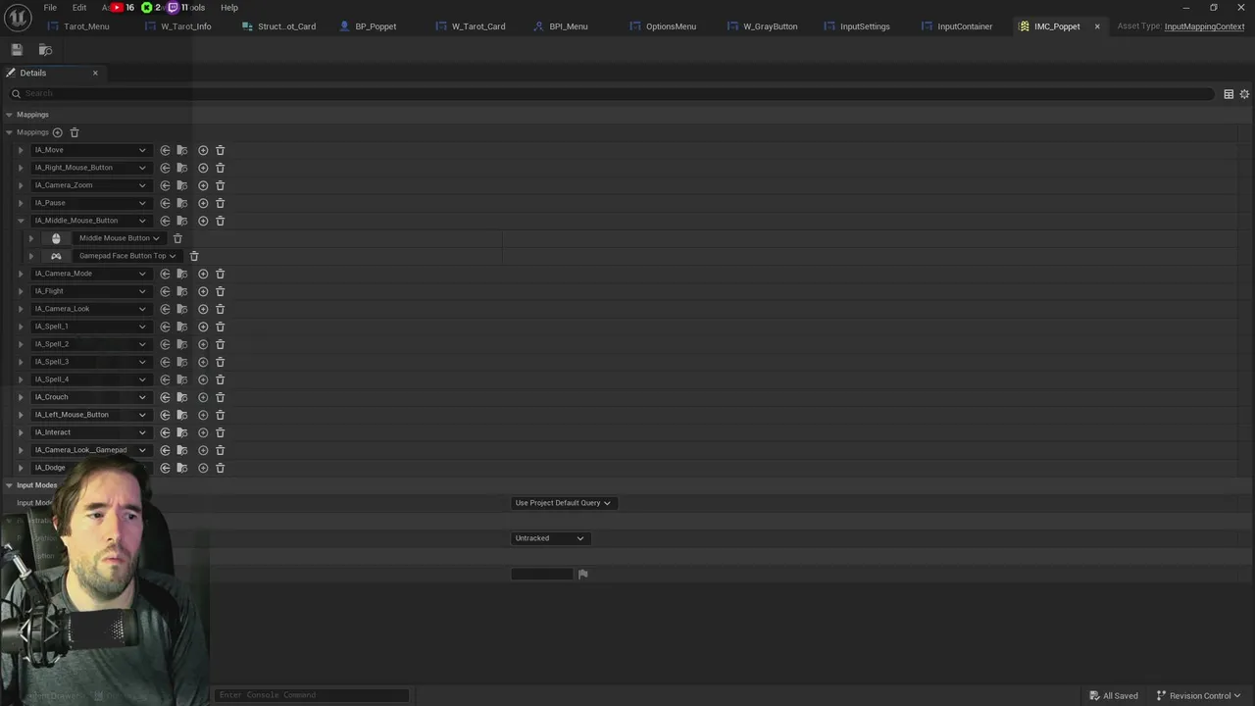Expand Gamepad Face Button Top details
The image size is (1255, 706).
click(x=31, y=256)
